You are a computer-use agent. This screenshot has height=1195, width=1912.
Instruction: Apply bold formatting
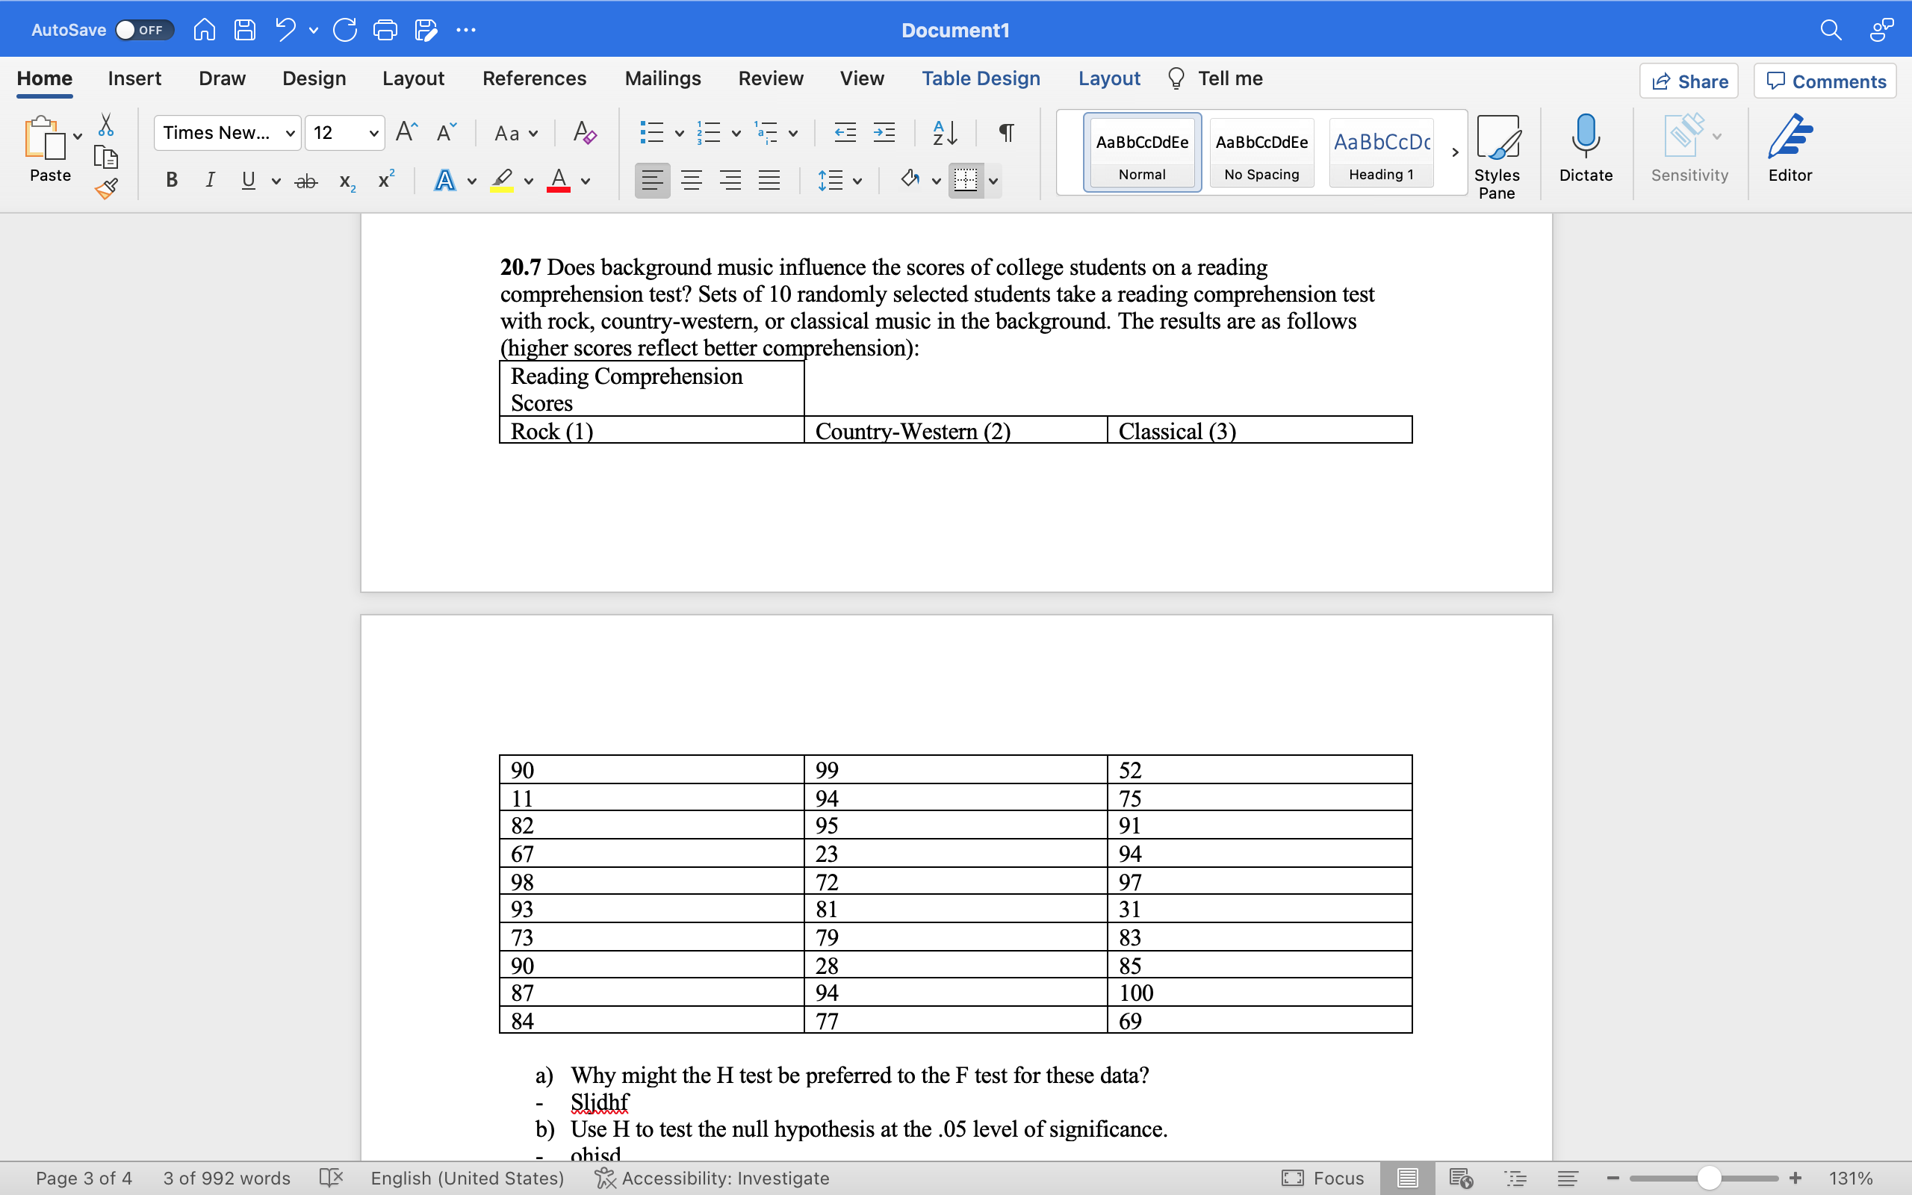172,180
